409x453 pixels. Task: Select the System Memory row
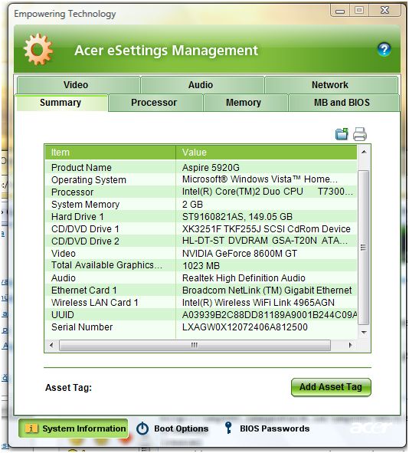point(201,204)
